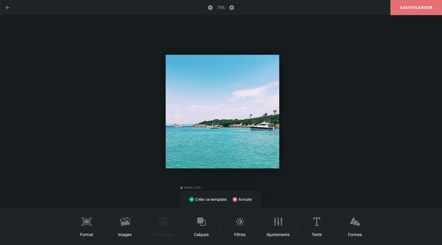Click the red X icon beside Annuler

[235, 200]
